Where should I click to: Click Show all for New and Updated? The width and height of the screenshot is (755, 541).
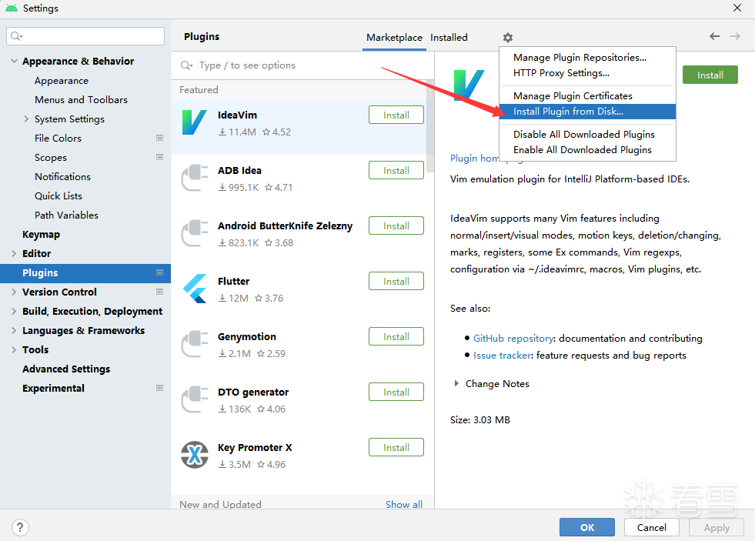[404, 504]
